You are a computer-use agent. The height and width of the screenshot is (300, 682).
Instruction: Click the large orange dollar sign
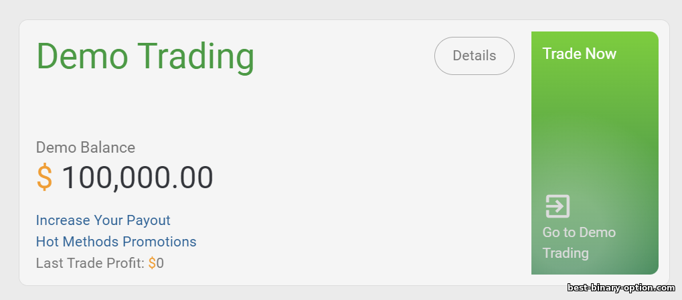pos(44,178)
